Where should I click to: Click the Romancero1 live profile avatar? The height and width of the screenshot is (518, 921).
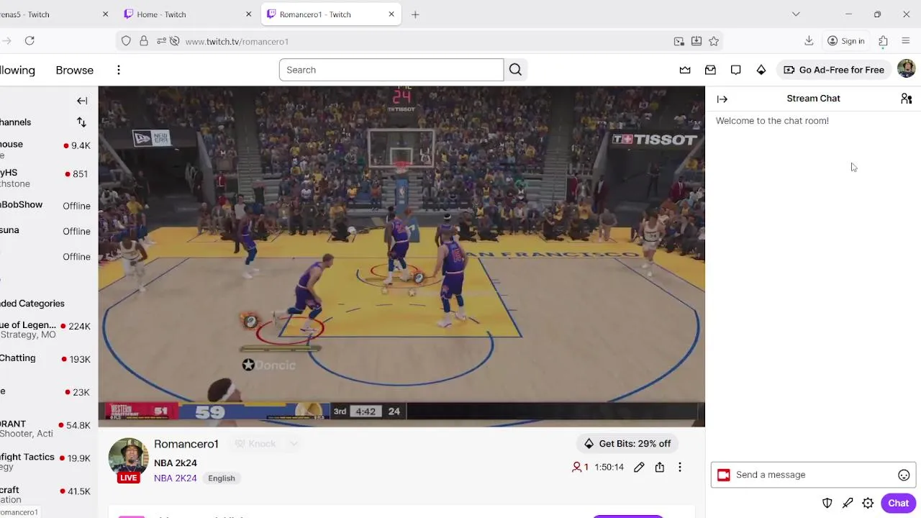coord(129,458)
